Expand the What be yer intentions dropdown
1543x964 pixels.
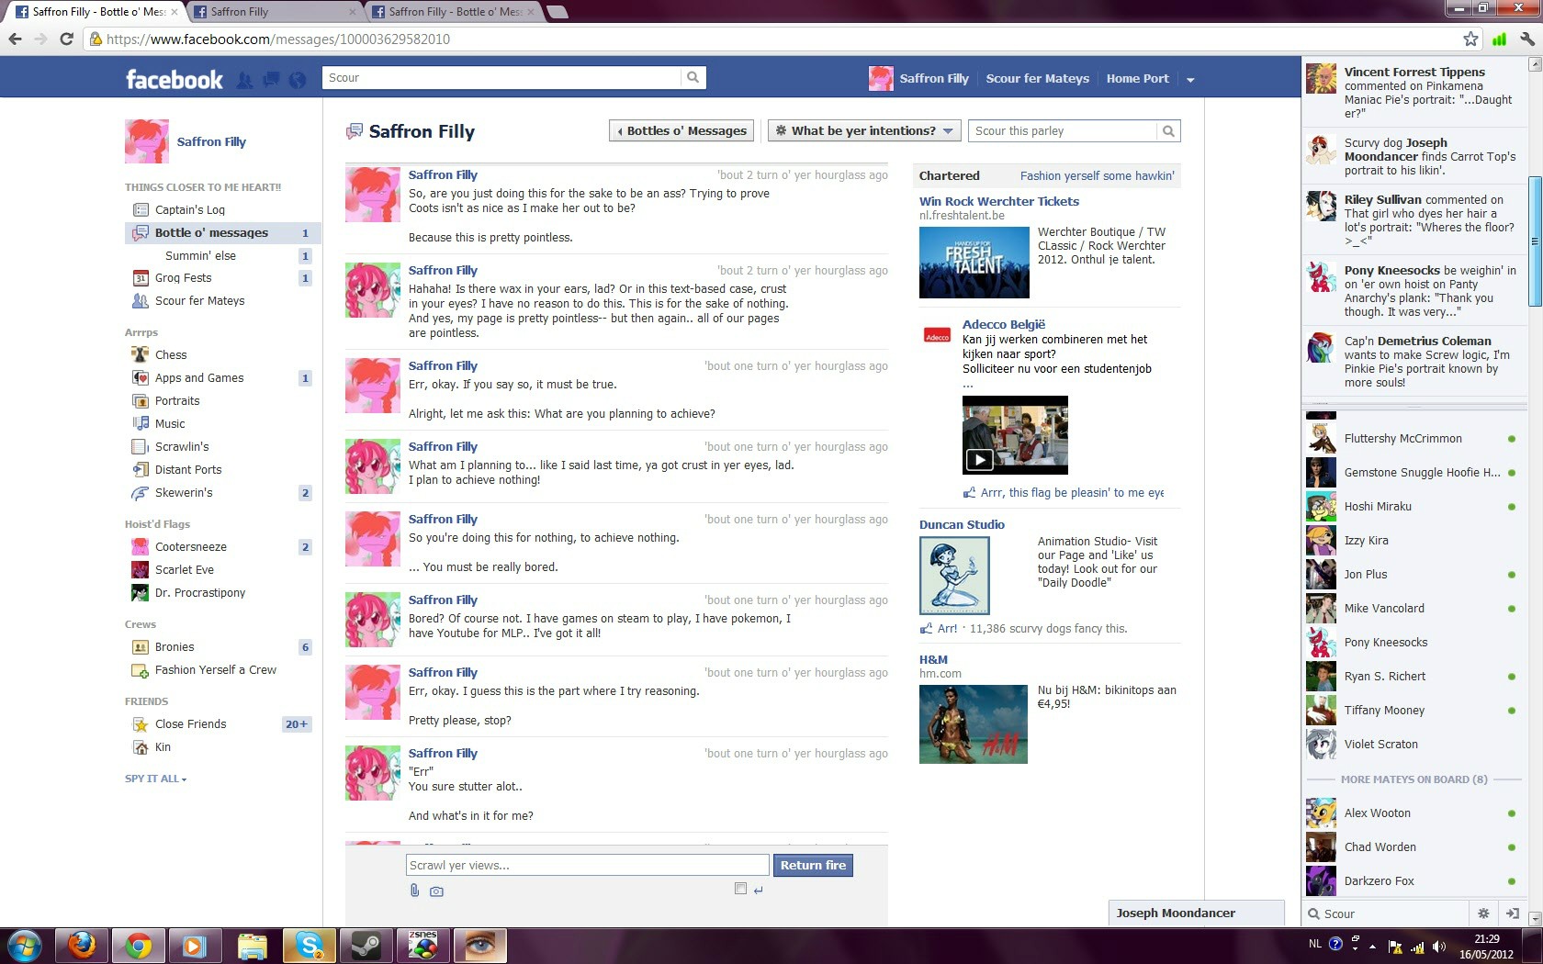(864, 130)
